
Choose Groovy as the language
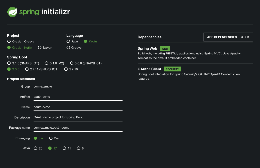74,47
